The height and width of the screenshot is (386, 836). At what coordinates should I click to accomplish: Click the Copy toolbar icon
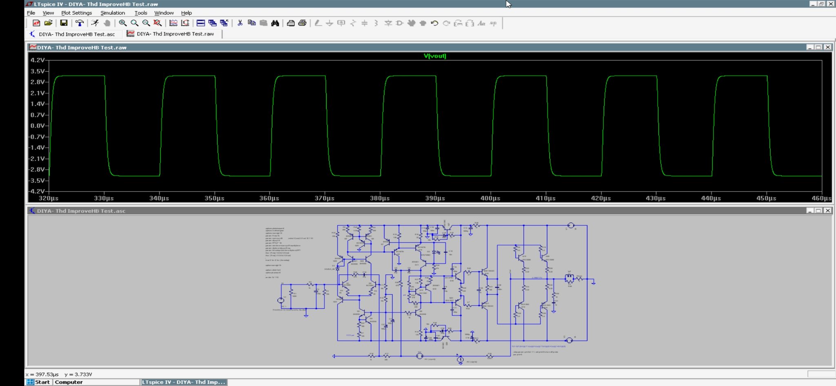click(x=252, y=23)
